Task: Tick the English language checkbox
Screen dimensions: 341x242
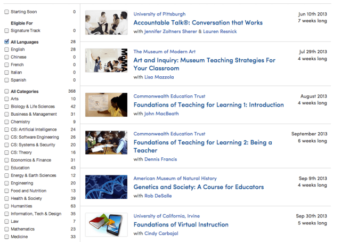Action: click(6, 50)
